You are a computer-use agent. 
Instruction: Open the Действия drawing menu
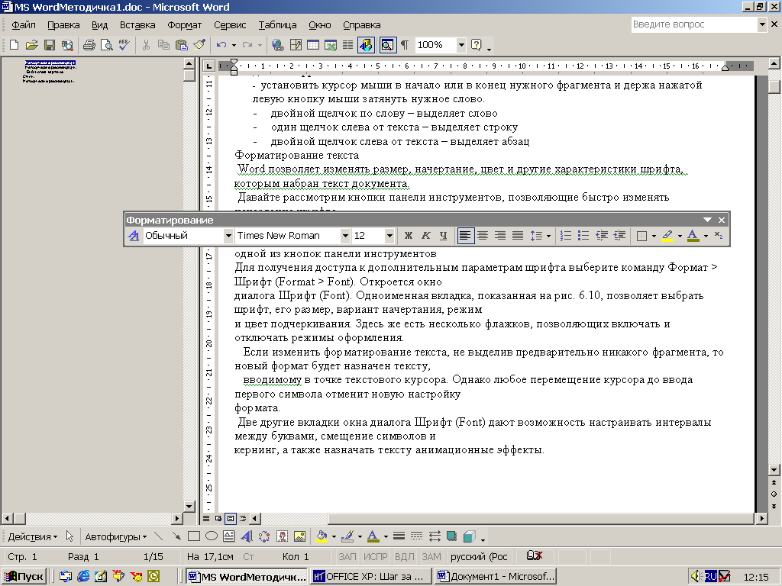coord(32,536)
